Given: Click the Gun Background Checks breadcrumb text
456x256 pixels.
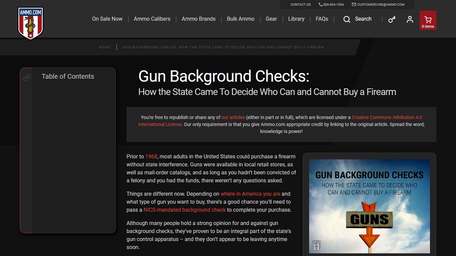Looking at the screenshot, I should click(223, 47).
